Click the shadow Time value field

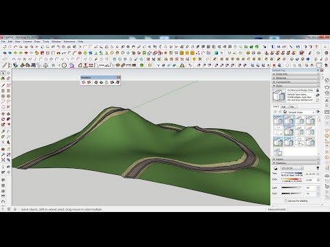311,174
